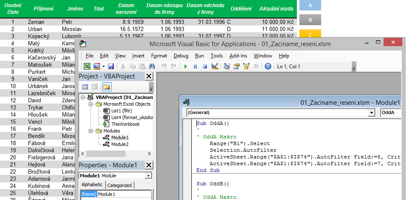Open the Format menu
The width and height of the screenshot is (407, 200).
tap(159, 56)
